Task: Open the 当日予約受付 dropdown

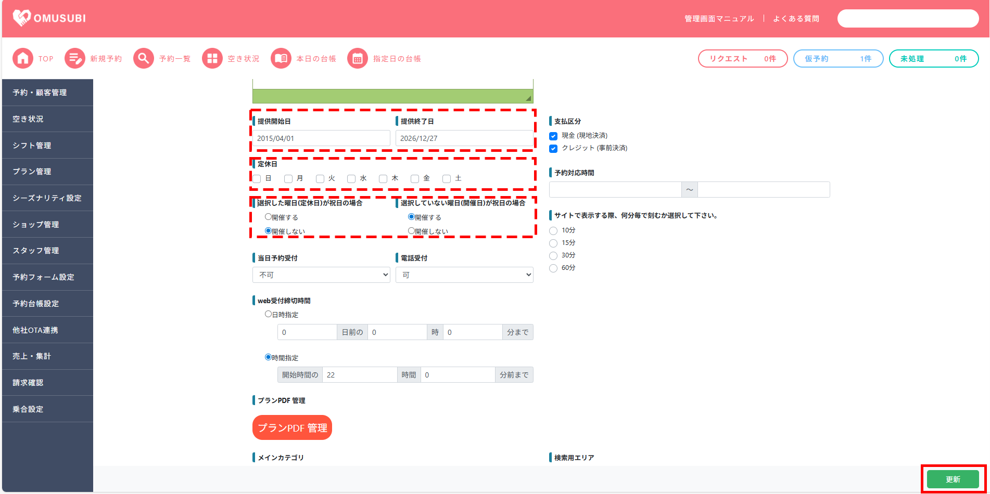Action: click(321, 275)
